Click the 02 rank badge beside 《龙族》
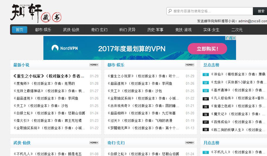The image size is (267, 156). click(206, 82)
